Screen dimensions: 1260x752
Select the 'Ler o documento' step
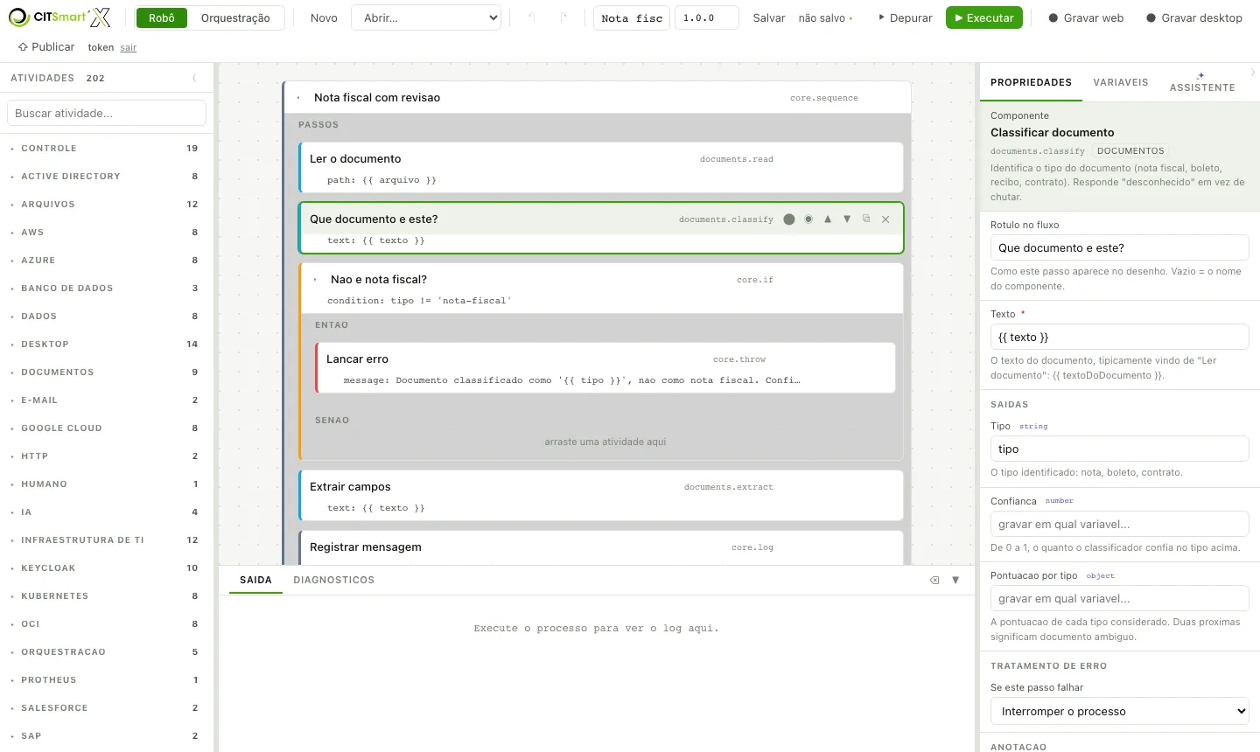[x=601, y=168]
